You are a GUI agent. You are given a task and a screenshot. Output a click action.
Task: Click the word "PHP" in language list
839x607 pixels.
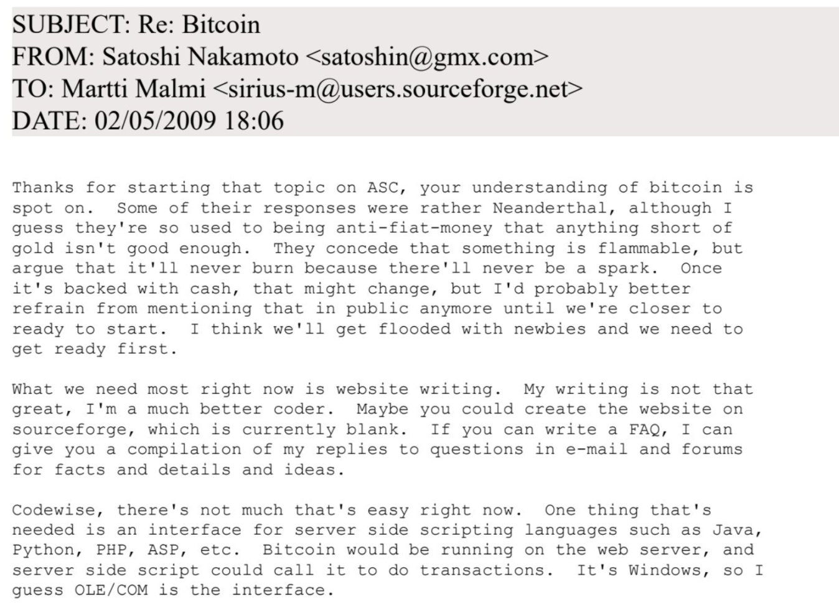click(x=111, y=550)
